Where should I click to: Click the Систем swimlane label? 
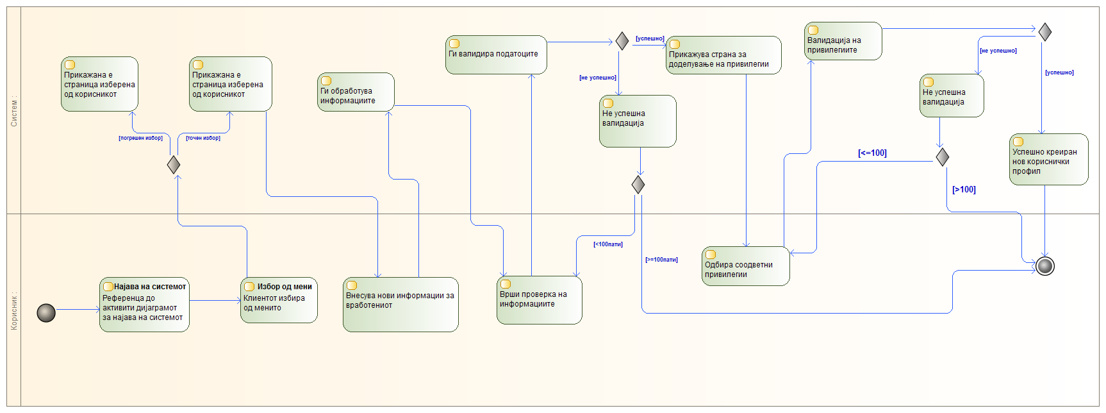14,111
